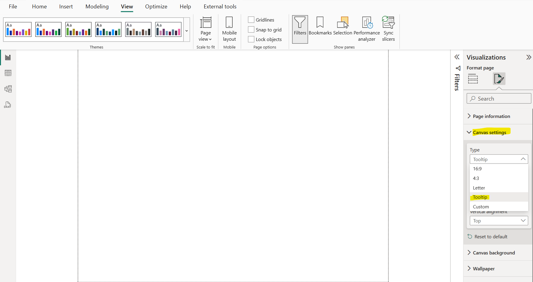Expand the Canvas background section
The height and width of the screenshot is (282, 533).
point(494,253)
